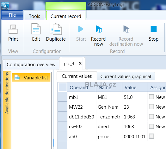Select the row header for MW22
This screenshot has height=149, width=166.
[63, 106]
